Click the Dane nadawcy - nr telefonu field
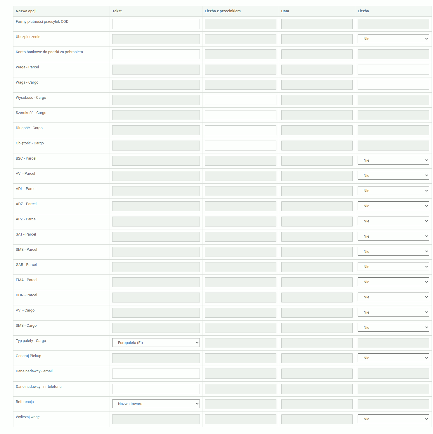Viewport: 433px width, 434px height. [x=156, y=389]
